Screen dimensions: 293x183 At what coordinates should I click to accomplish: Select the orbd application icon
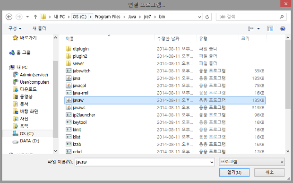[69, 151]
